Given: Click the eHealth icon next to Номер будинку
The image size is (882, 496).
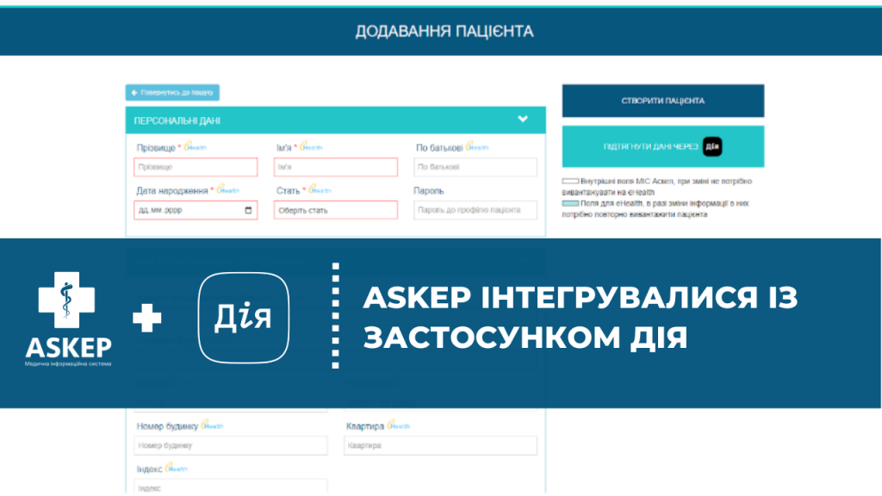Looking at the screenshot, I should [212, 425].
